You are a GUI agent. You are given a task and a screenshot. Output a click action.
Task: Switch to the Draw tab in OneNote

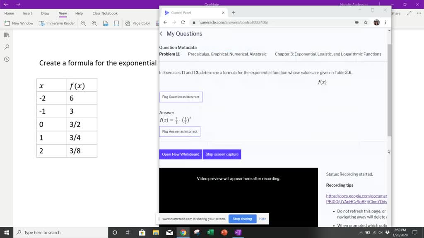tap(45, 13)
